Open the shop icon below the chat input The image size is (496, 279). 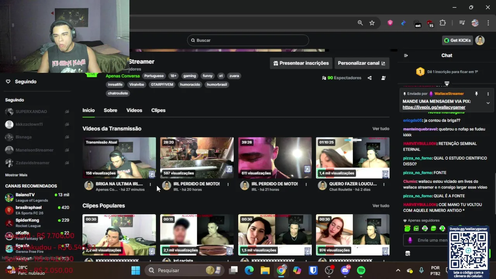pyautogui.click(x=408, y=253)
